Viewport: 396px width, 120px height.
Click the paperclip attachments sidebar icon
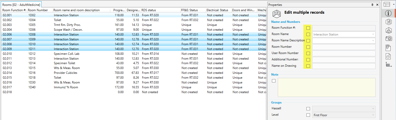tap(388, 47)
